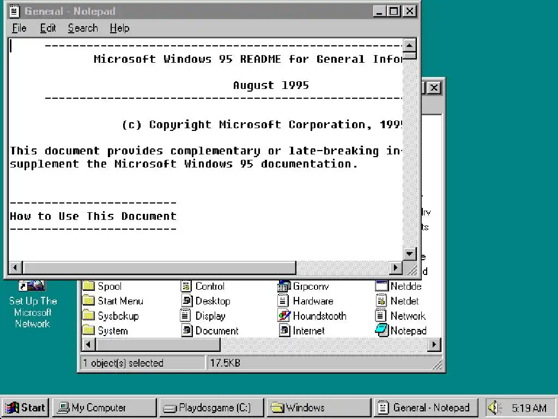
Task: Click the Notepad horizontal scrollbar thumb
Action: point(159,267)
